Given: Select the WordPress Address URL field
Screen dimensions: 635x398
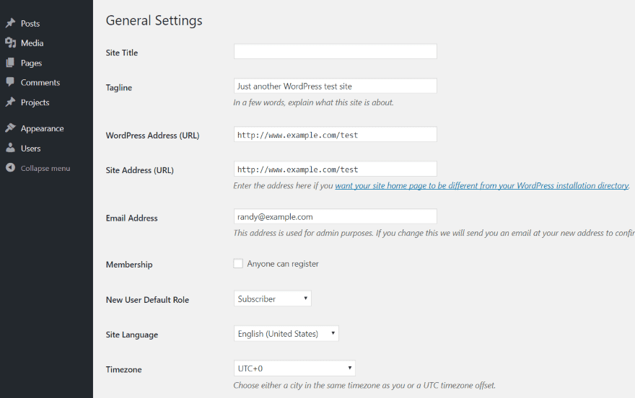Looking at the screenshot, I should [336, 134].
